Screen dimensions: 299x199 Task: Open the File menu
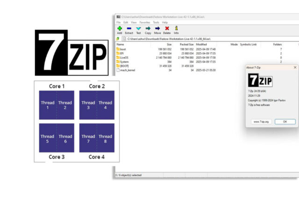[118, 22]
